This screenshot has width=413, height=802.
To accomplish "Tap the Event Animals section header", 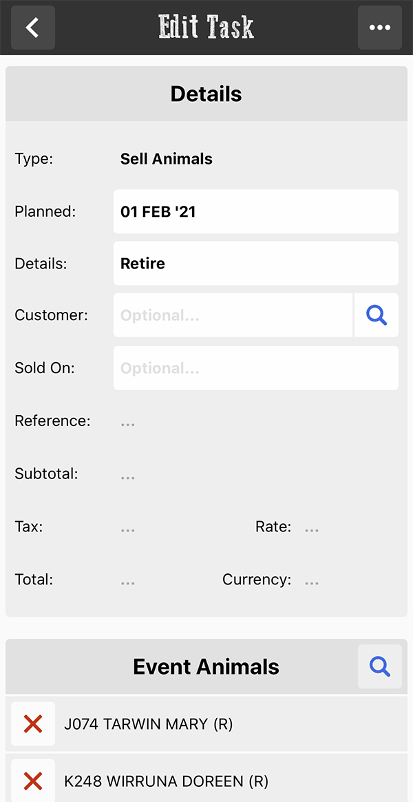I will [206, 667].
